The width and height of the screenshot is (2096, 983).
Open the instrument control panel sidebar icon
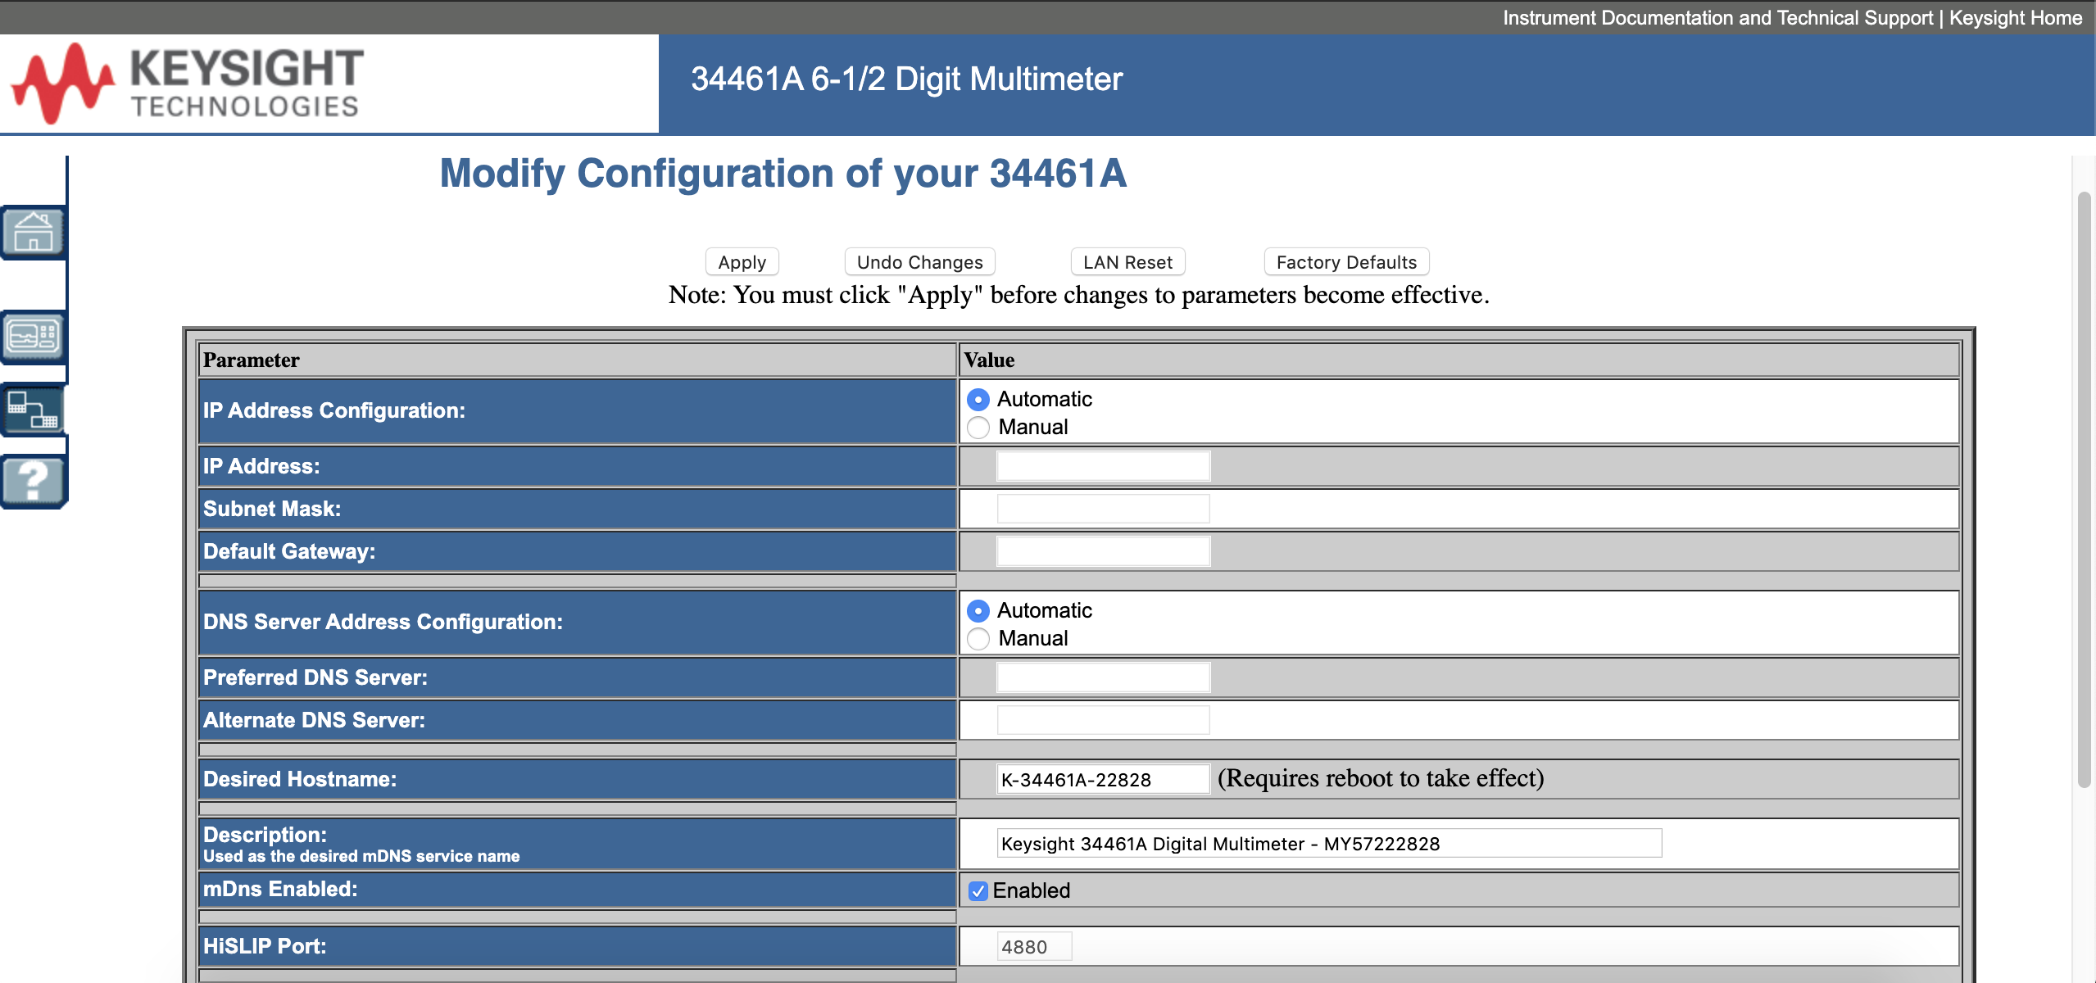coord(33,336)
